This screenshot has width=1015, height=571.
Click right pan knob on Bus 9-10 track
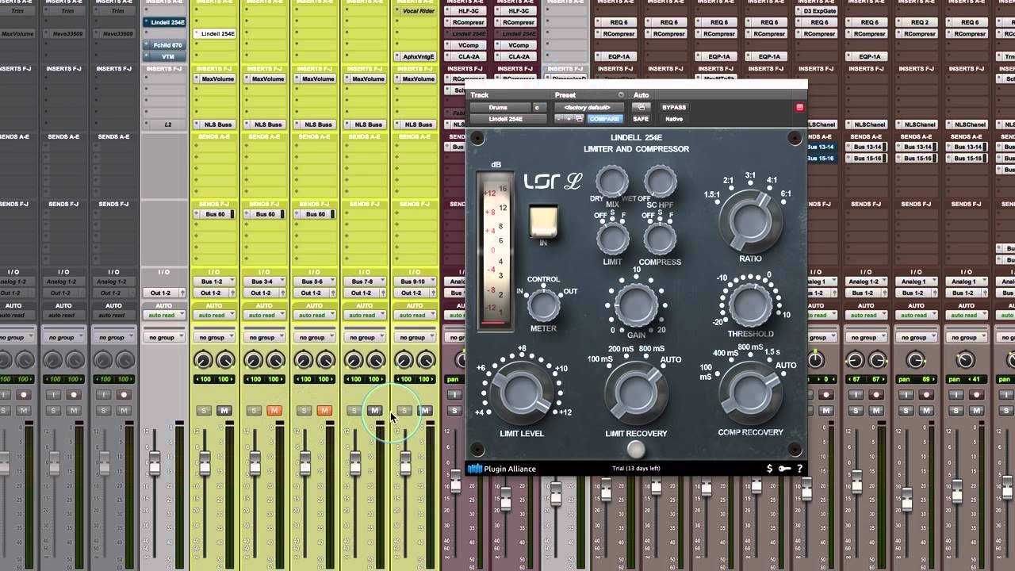point(425,361)
